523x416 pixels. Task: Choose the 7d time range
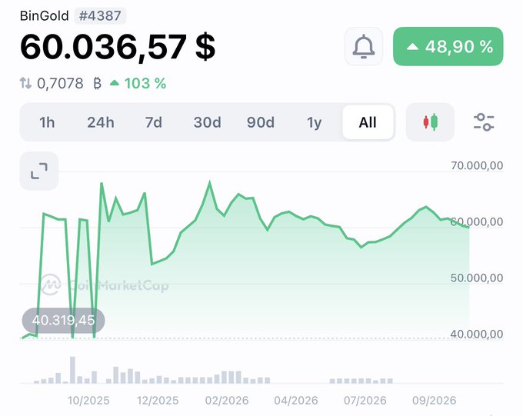pos(153,122)
